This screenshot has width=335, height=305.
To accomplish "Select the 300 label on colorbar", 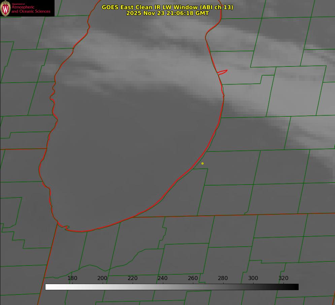I will coord(253,278).
